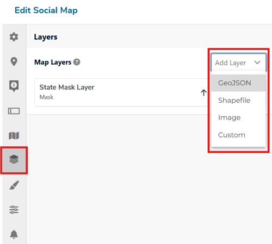Click the Add Layer chevron arrow

[257, 62]
